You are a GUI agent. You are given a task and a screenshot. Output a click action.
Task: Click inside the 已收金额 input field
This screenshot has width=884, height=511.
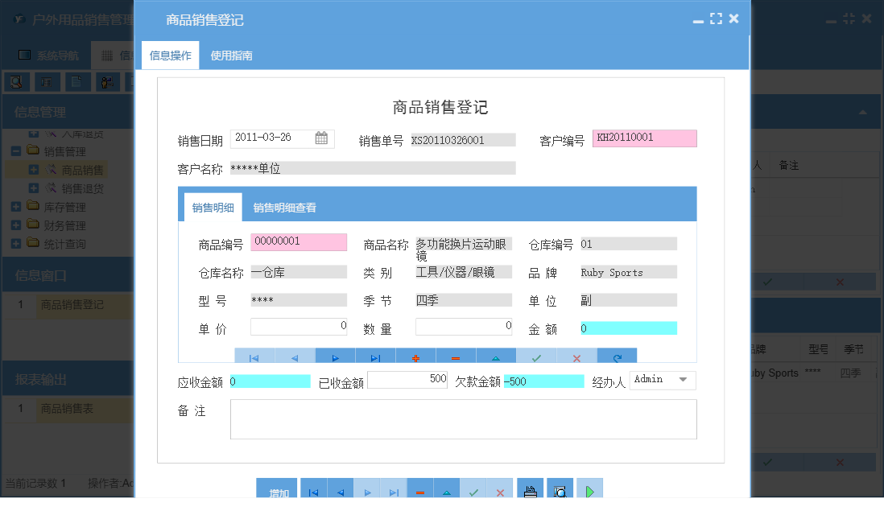click(x=407, y=379)
